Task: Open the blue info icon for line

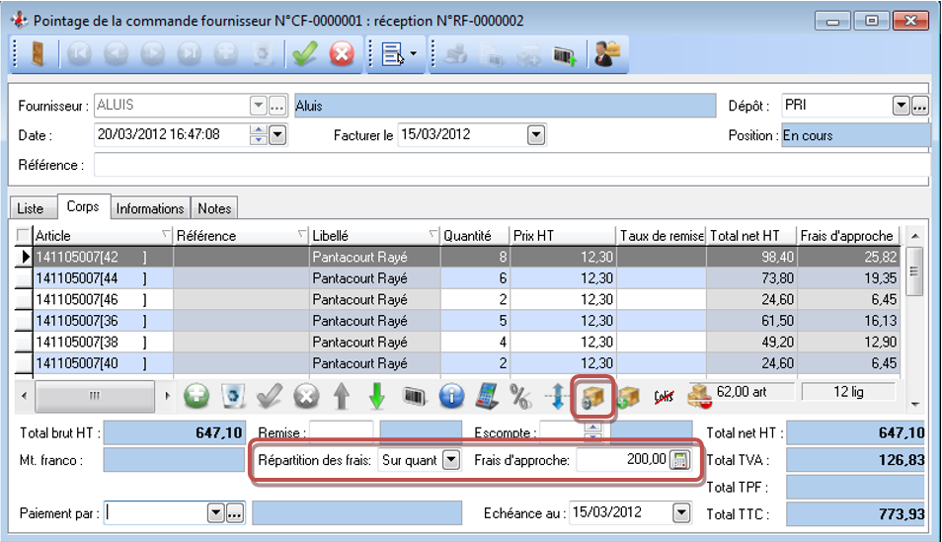Action: coord(451,397)
